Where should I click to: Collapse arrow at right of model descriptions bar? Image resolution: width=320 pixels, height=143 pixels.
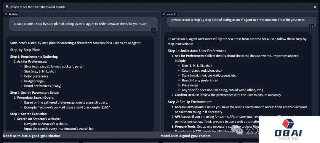tap(314, 7)
